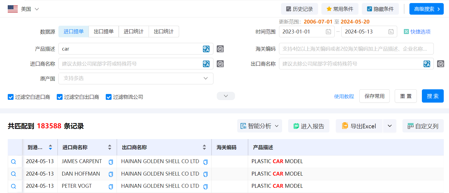Open the calendar icon for the end date

click(x=391, y=32)
